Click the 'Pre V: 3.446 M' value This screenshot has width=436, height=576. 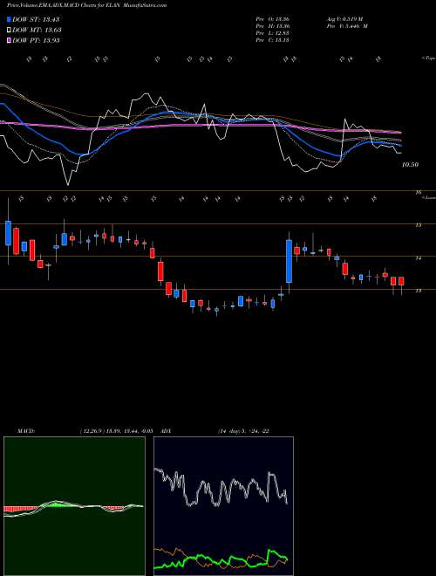(346, 26)
